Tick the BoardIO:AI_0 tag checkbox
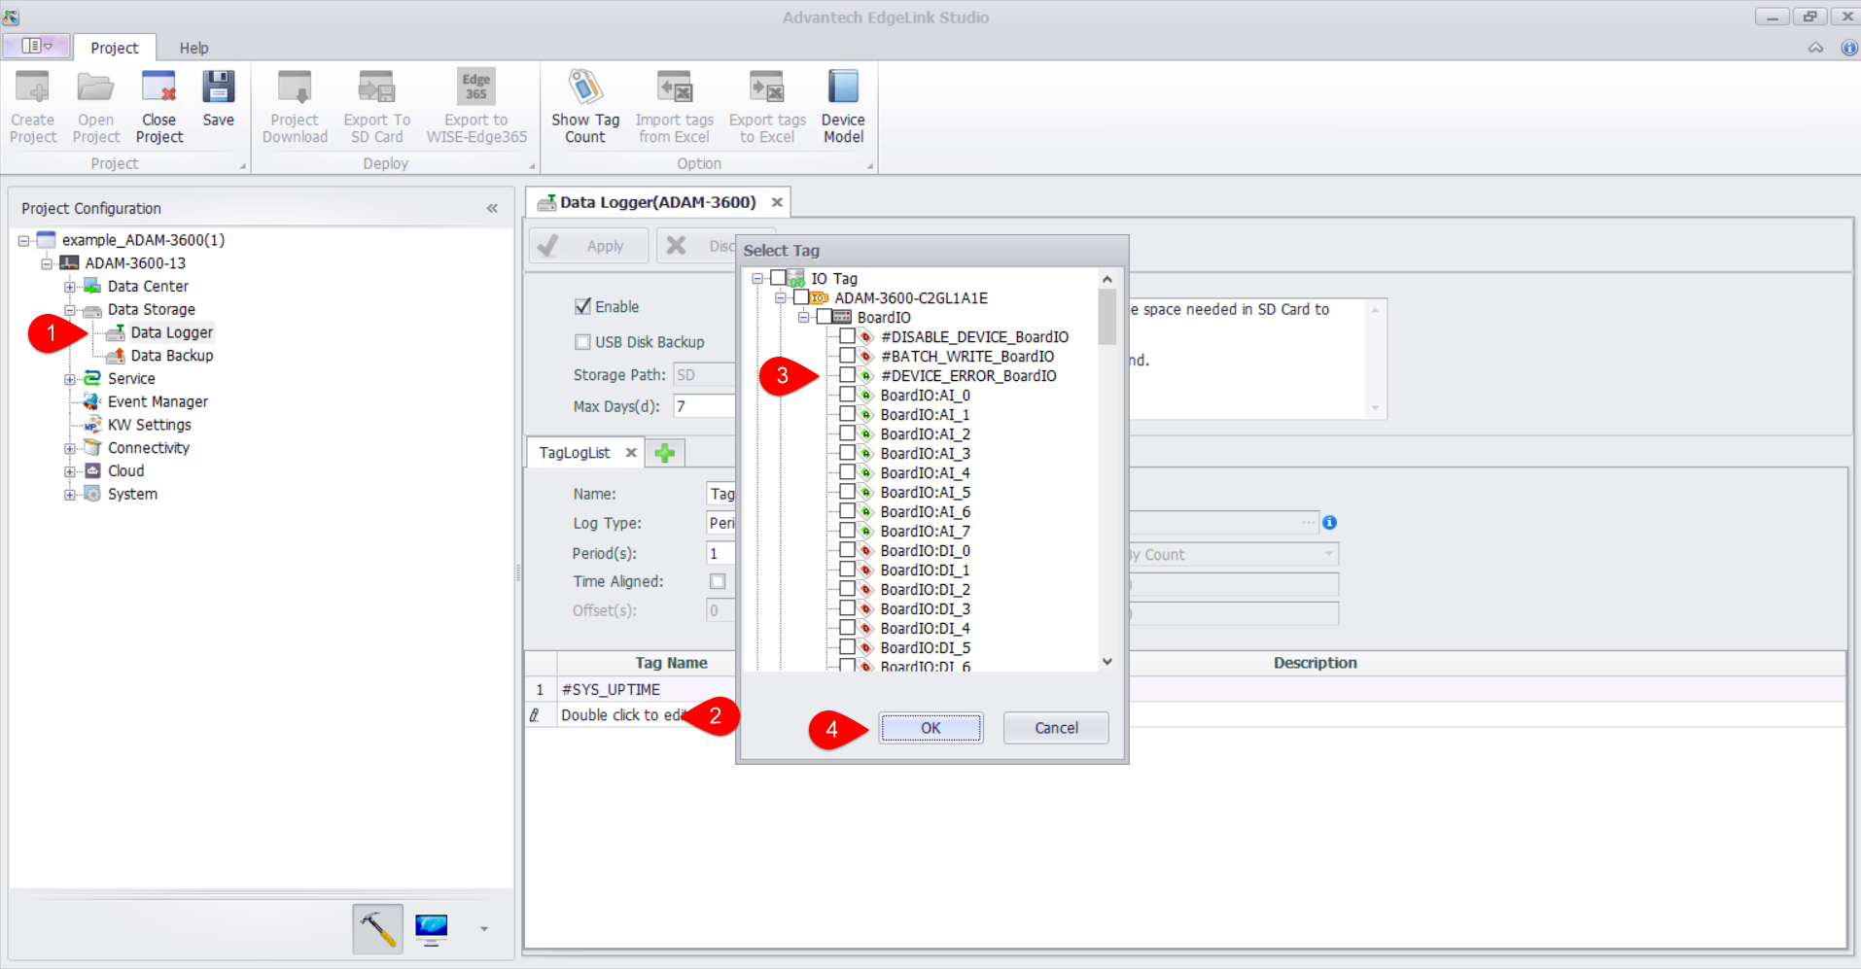Screen dimensions: 1861x969 coord(847,395)
